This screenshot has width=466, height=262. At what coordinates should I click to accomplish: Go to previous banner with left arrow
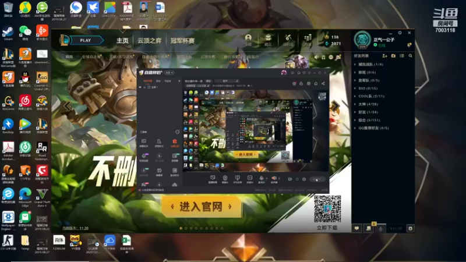pyautogui.click(x=67, y=106)
